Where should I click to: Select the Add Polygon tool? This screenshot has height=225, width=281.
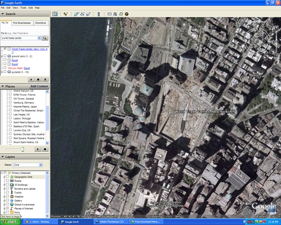click(76, 14)
